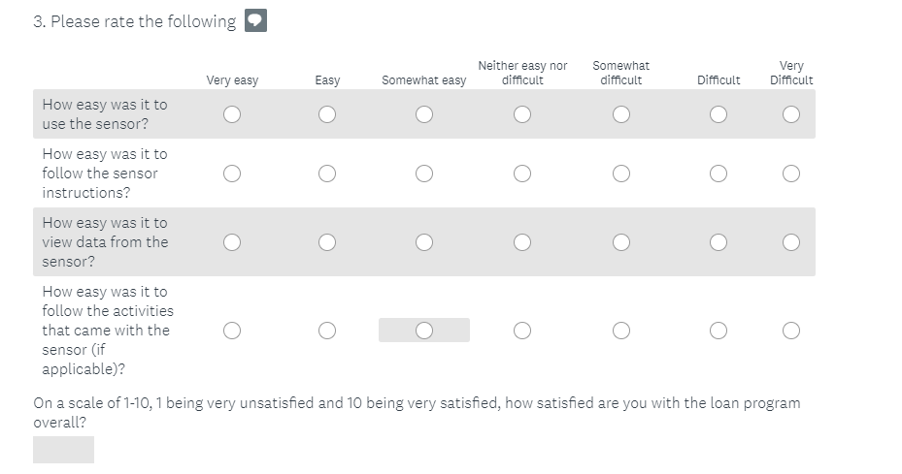Select Easy for using the sensor
The image size is (902, 474).
coord(327,114)
